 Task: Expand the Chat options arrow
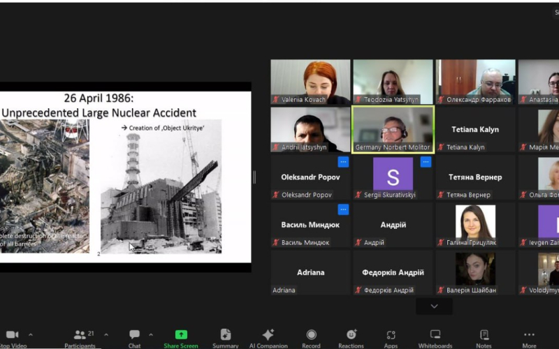tap(151, 335)
